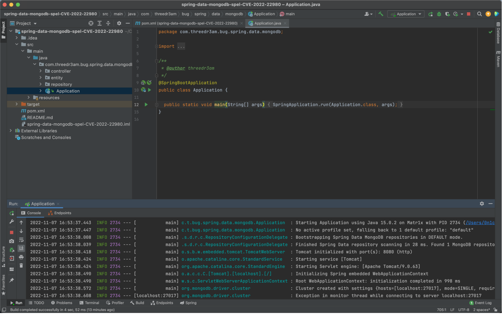Hide the Project panel with minus icon
Screen dimensions: 503x315
(127, 23)
